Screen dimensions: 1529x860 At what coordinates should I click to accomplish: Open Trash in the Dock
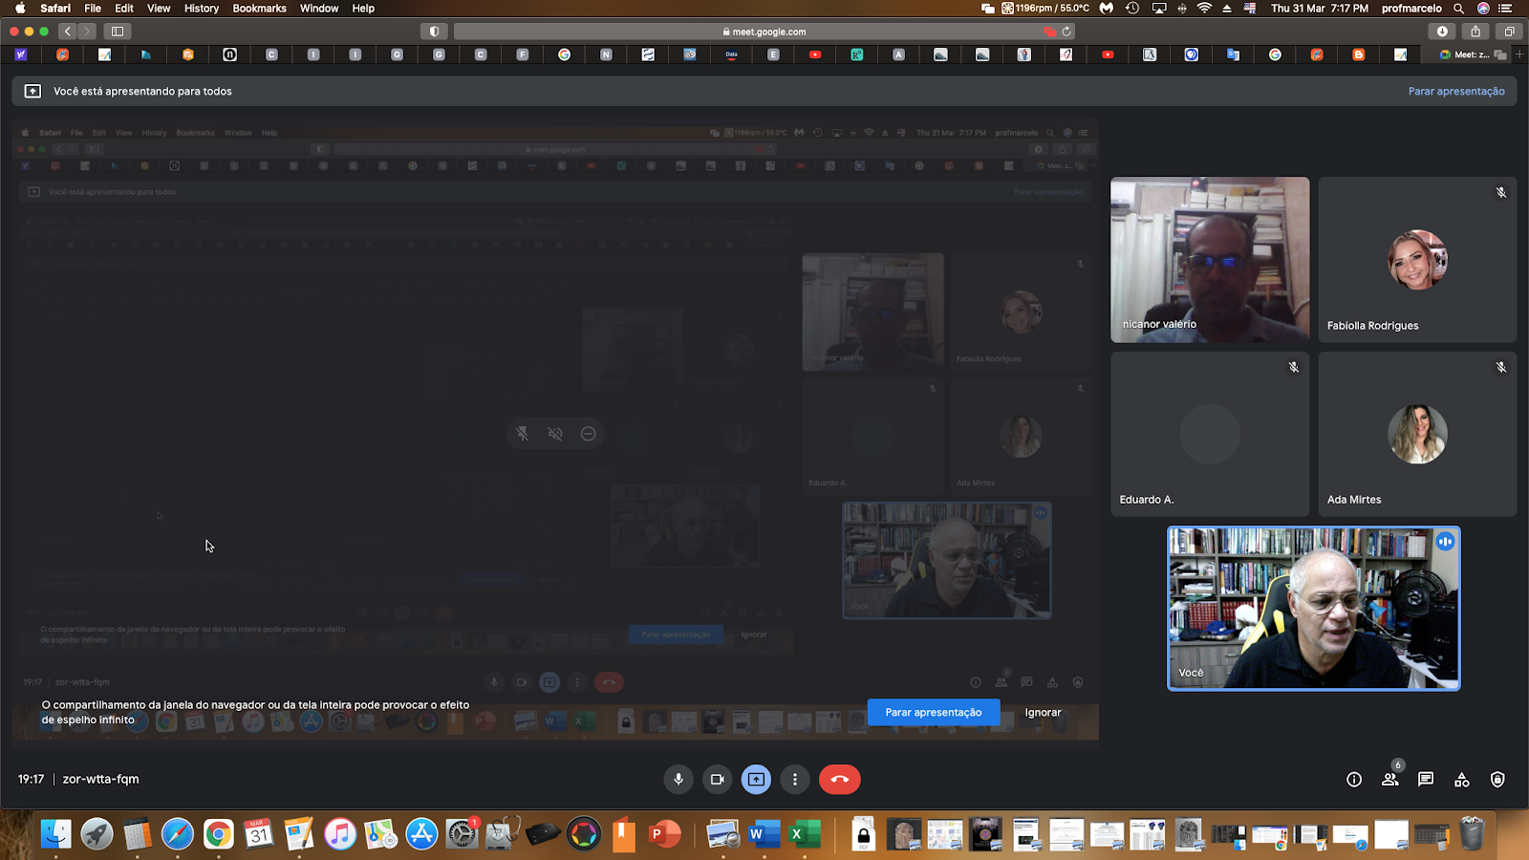(1472, 834)
